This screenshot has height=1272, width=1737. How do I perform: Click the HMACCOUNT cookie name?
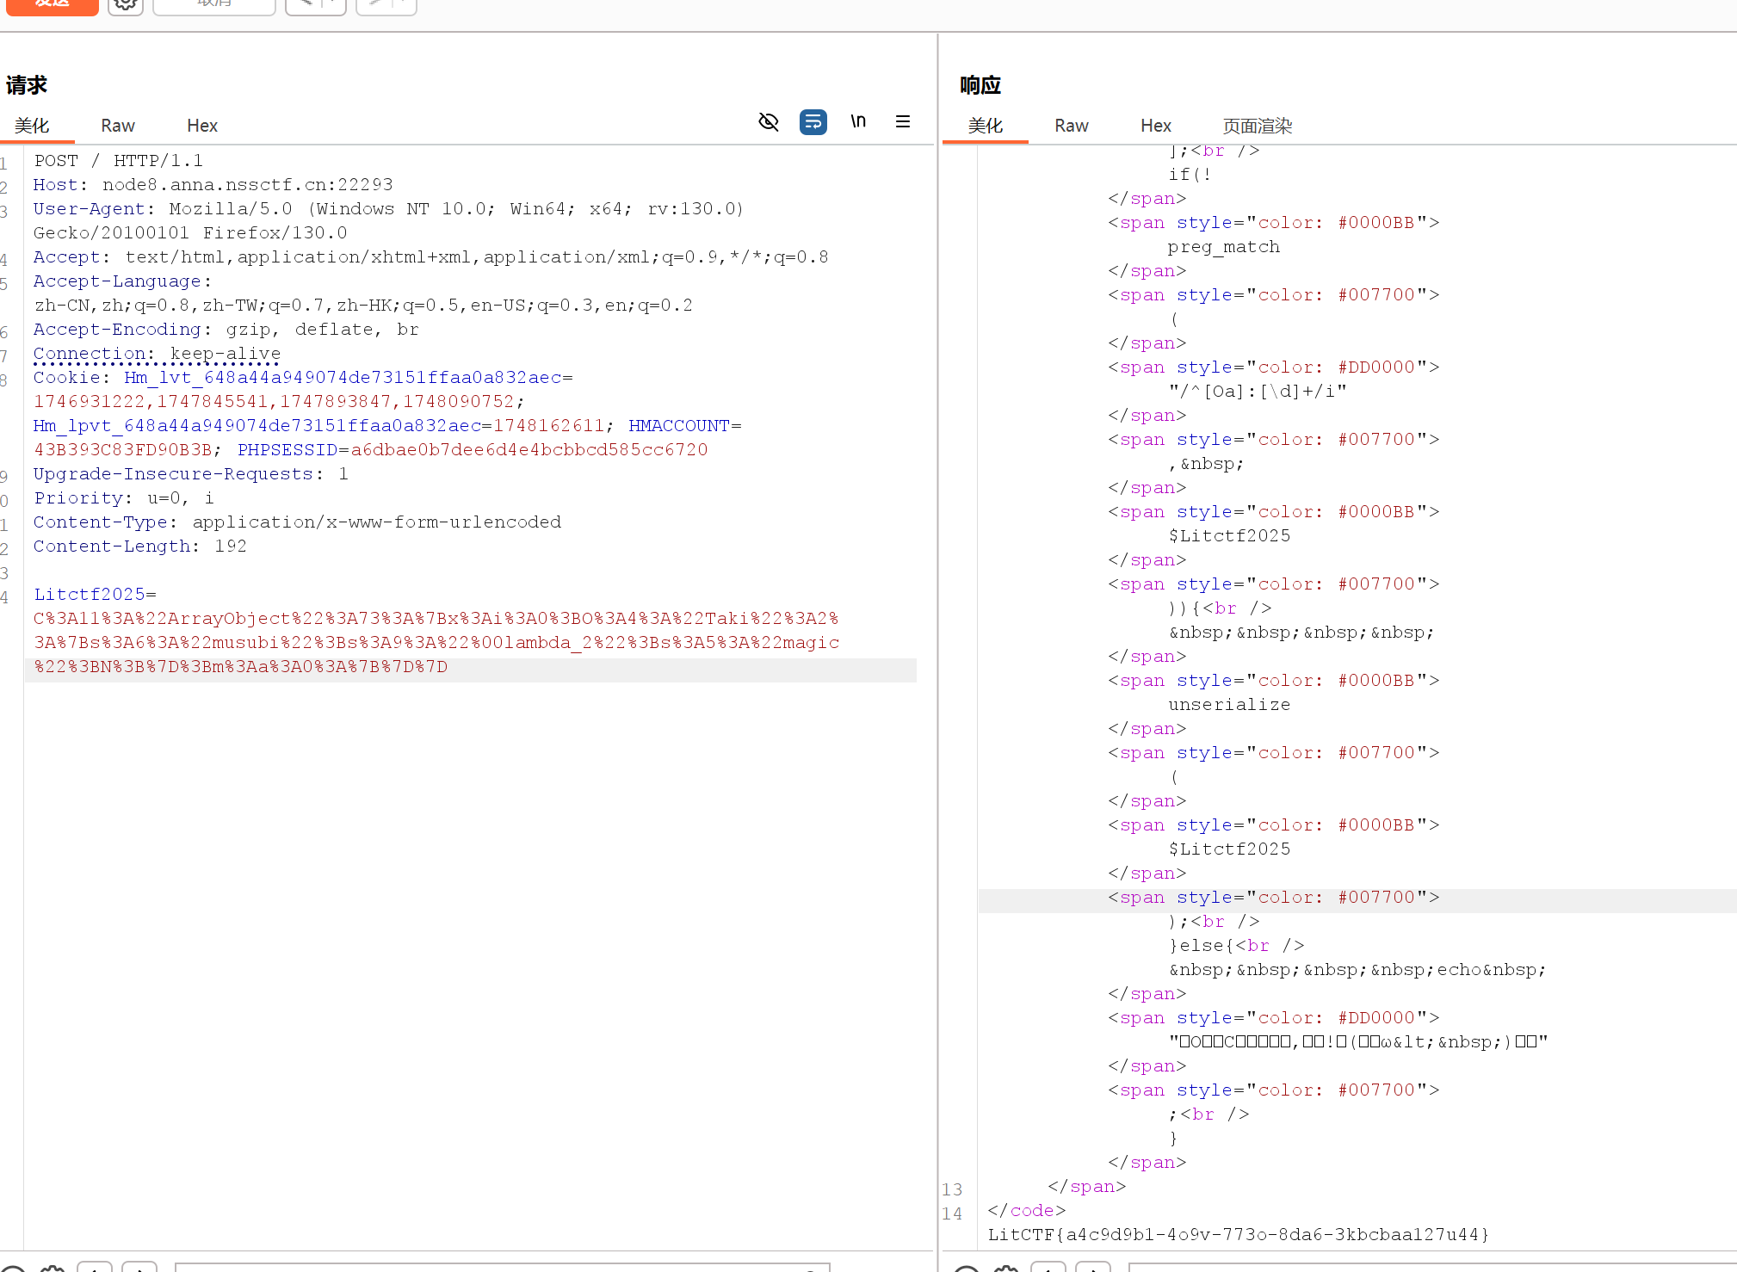[679, 426]
